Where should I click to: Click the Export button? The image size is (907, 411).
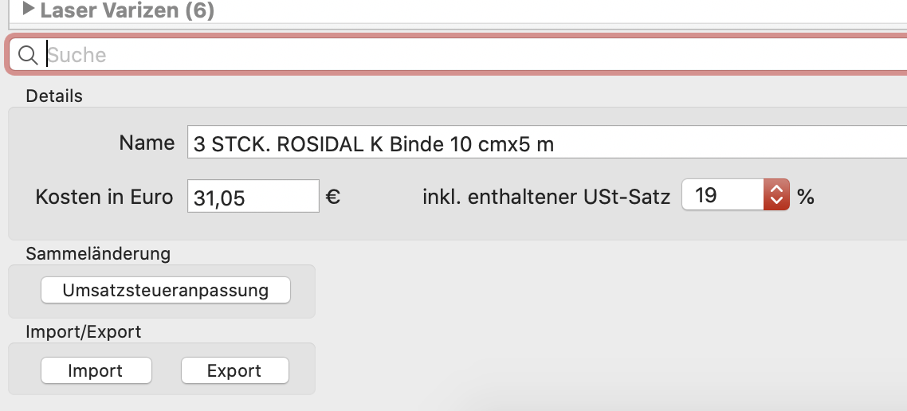click(235, 370)
